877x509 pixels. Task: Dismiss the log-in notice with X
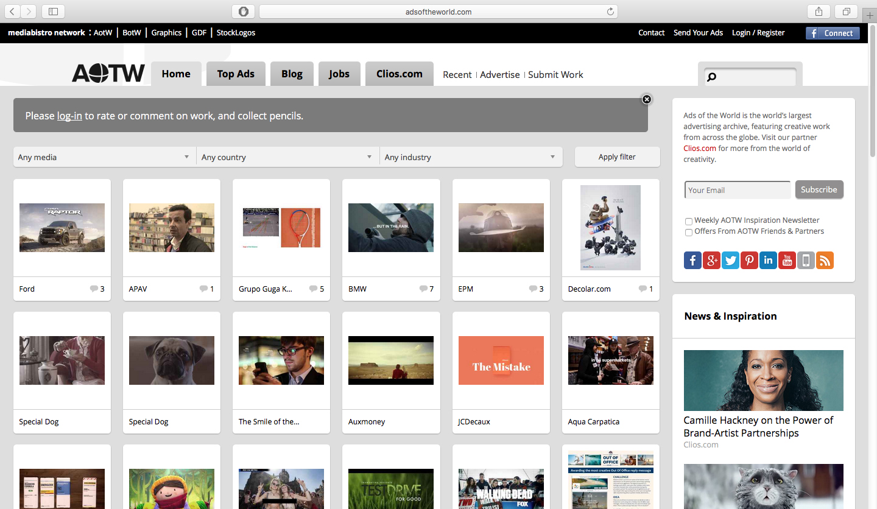[x=647, y=99]
